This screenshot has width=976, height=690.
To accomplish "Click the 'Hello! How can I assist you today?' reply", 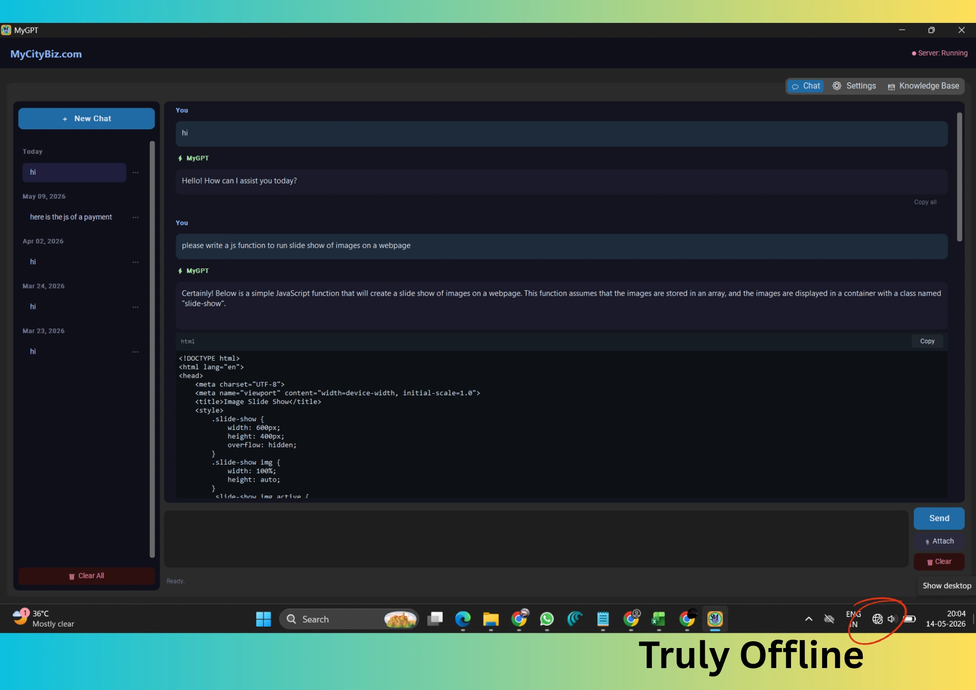I will click(562, 181).
